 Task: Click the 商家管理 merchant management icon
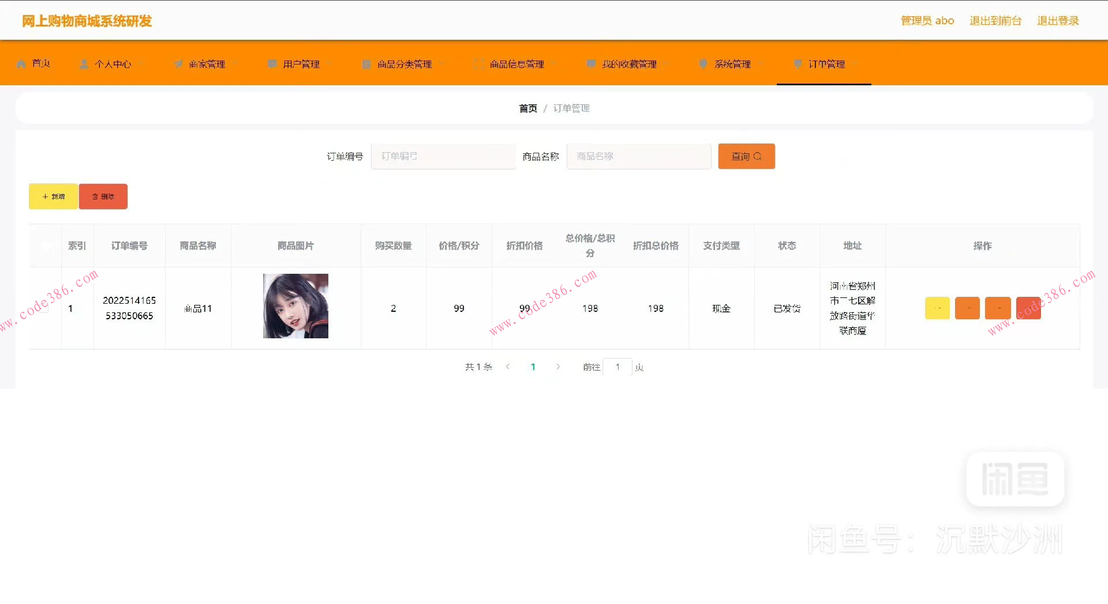click(x=178, y=63)
